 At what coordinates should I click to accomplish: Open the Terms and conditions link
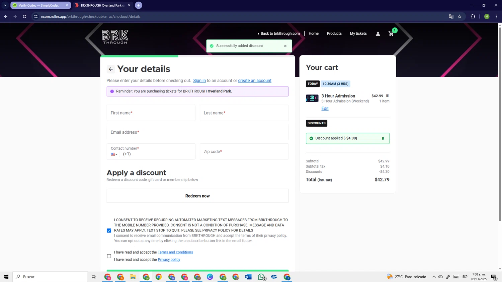click(175, 252)
